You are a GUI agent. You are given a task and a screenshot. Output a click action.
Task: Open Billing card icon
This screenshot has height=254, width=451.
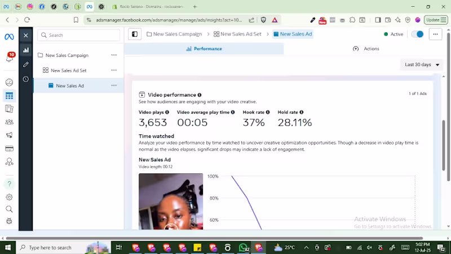[9, 148]
